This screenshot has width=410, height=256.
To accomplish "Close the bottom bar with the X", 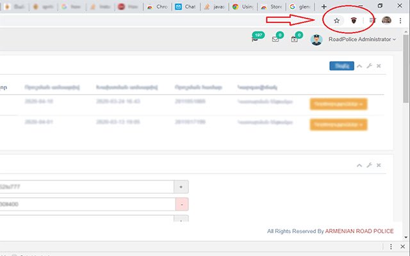I will pos(403,246).
